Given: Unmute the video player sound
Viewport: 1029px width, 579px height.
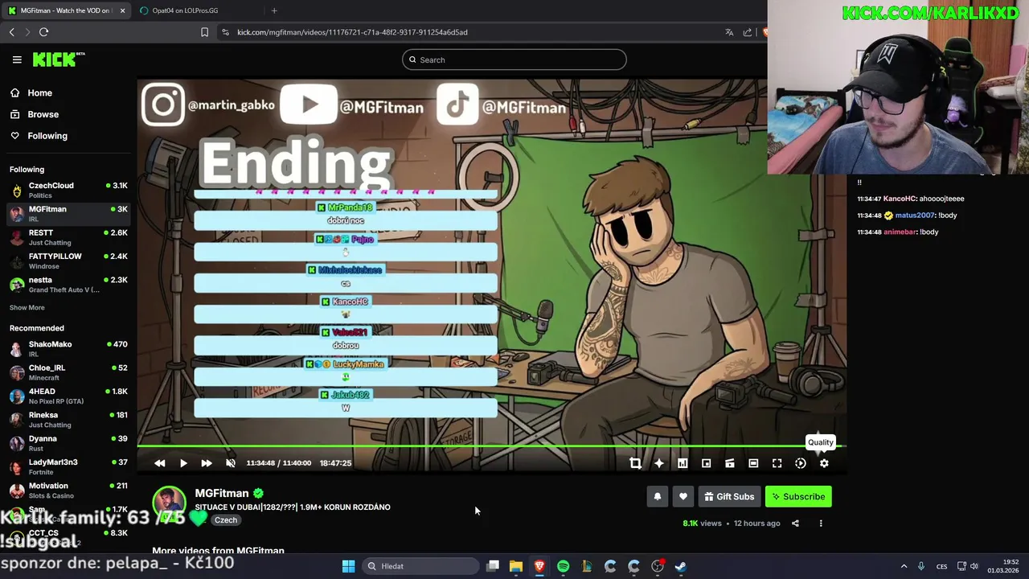Looking at the screenshot, I should (231, 463).
